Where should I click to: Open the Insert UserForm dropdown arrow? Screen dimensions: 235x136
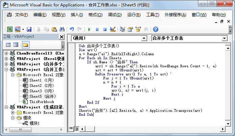point(23,29)
